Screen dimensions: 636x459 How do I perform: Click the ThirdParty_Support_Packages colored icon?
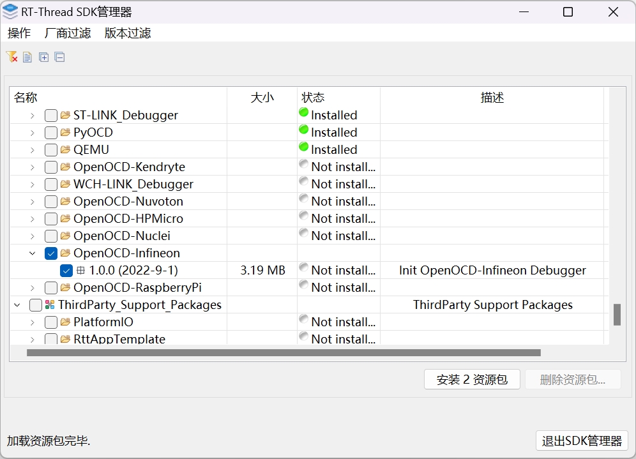[x=50, y=305]
